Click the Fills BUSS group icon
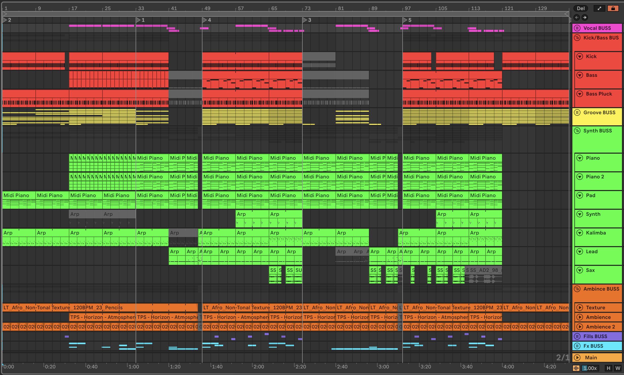The image size is (624, 375). [x=577, y=336]
